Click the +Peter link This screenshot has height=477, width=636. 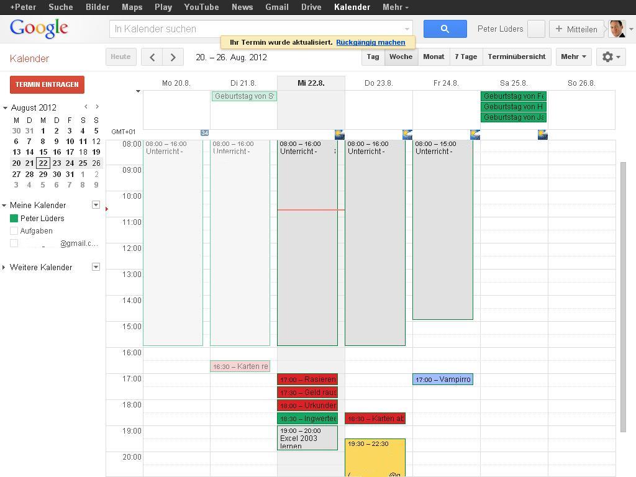click(23, 7)
